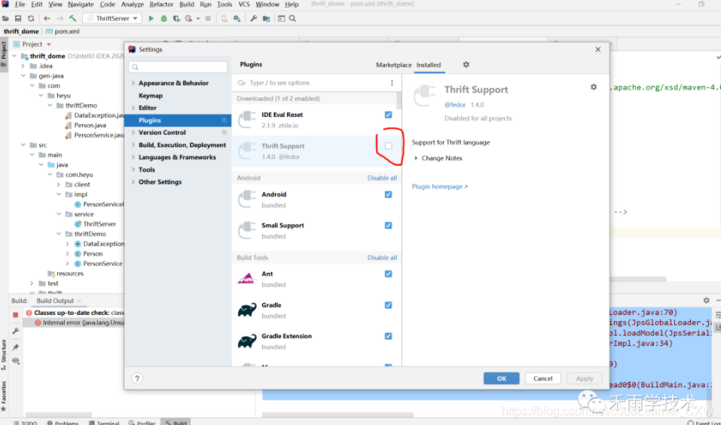Open the Plugin homepage link

tap(439, 187)
